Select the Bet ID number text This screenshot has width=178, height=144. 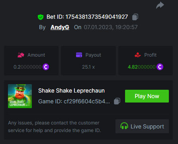(x=97, y=17)
